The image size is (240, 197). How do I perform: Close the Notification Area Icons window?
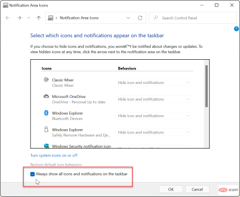232,5
